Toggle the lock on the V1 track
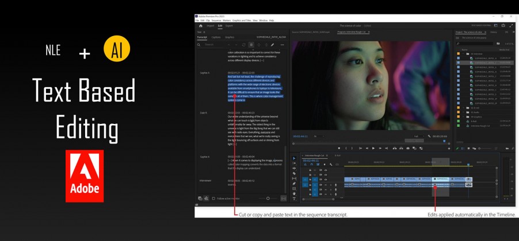This screenshot has width=519, height=241. (x=310, y=180)
